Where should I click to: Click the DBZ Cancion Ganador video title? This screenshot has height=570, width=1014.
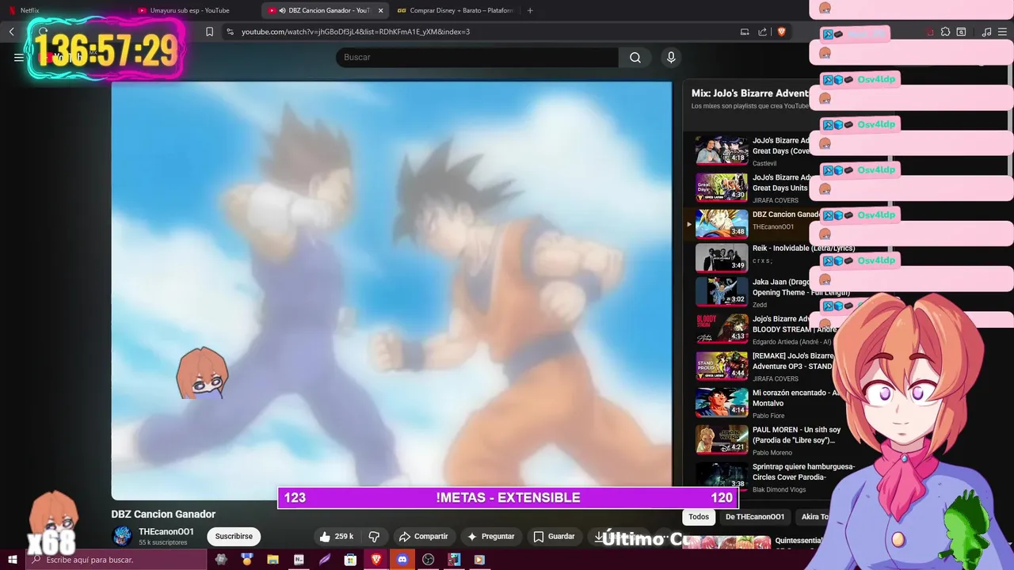[163, 515]
